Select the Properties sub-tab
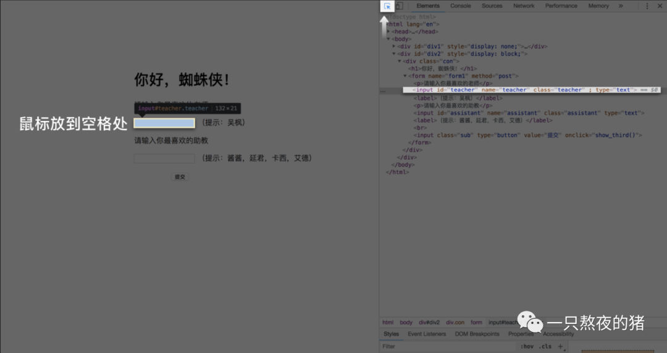The height and width of the screenshot is (353, 667). (x=521, y=334)
